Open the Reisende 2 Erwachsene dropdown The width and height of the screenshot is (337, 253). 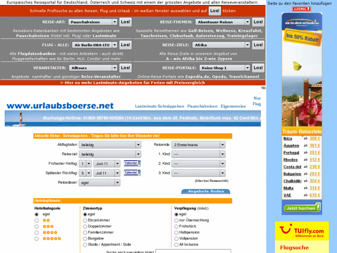(x=198, y=145)
